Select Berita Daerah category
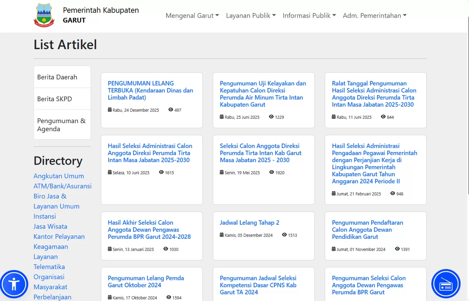Image resolution: width=469 pixels, height=301 pixels. tap(62, 77)
